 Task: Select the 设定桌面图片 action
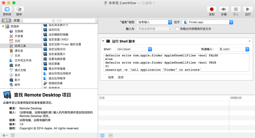point(57,54)
